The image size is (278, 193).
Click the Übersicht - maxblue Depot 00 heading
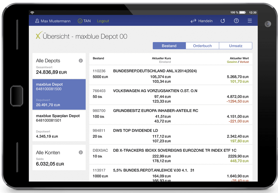click(85, 36)
